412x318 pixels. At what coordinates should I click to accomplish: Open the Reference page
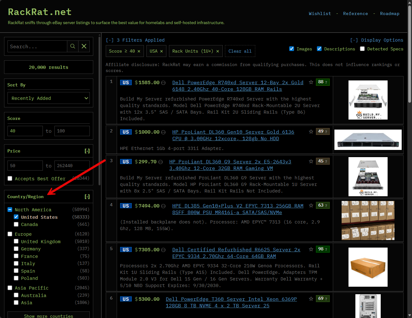coord(355,13)
